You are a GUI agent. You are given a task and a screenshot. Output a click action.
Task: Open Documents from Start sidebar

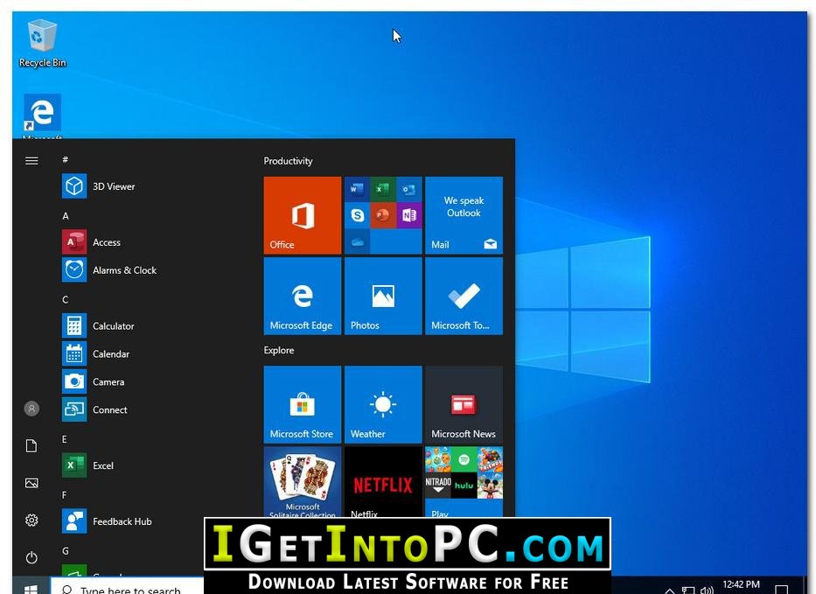pyautogui.click(x=31, y=445)
